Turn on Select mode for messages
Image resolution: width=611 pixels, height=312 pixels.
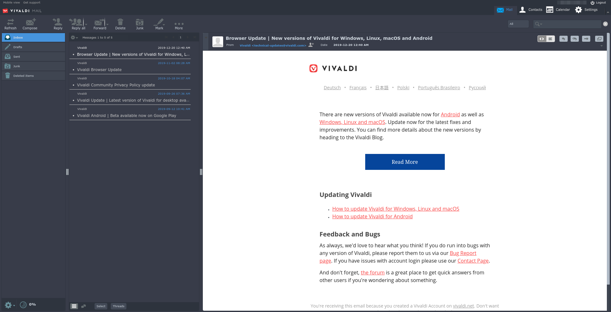101,306
